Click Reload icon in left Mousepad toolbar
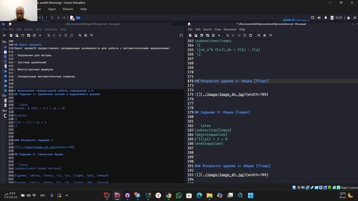Viewport: 358px width, 201px height. [x=34, y=35]
